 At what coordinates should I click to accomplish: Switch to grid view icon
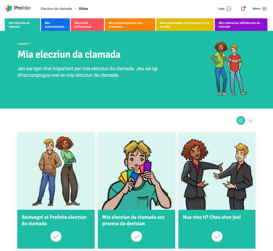pos(241,120)
